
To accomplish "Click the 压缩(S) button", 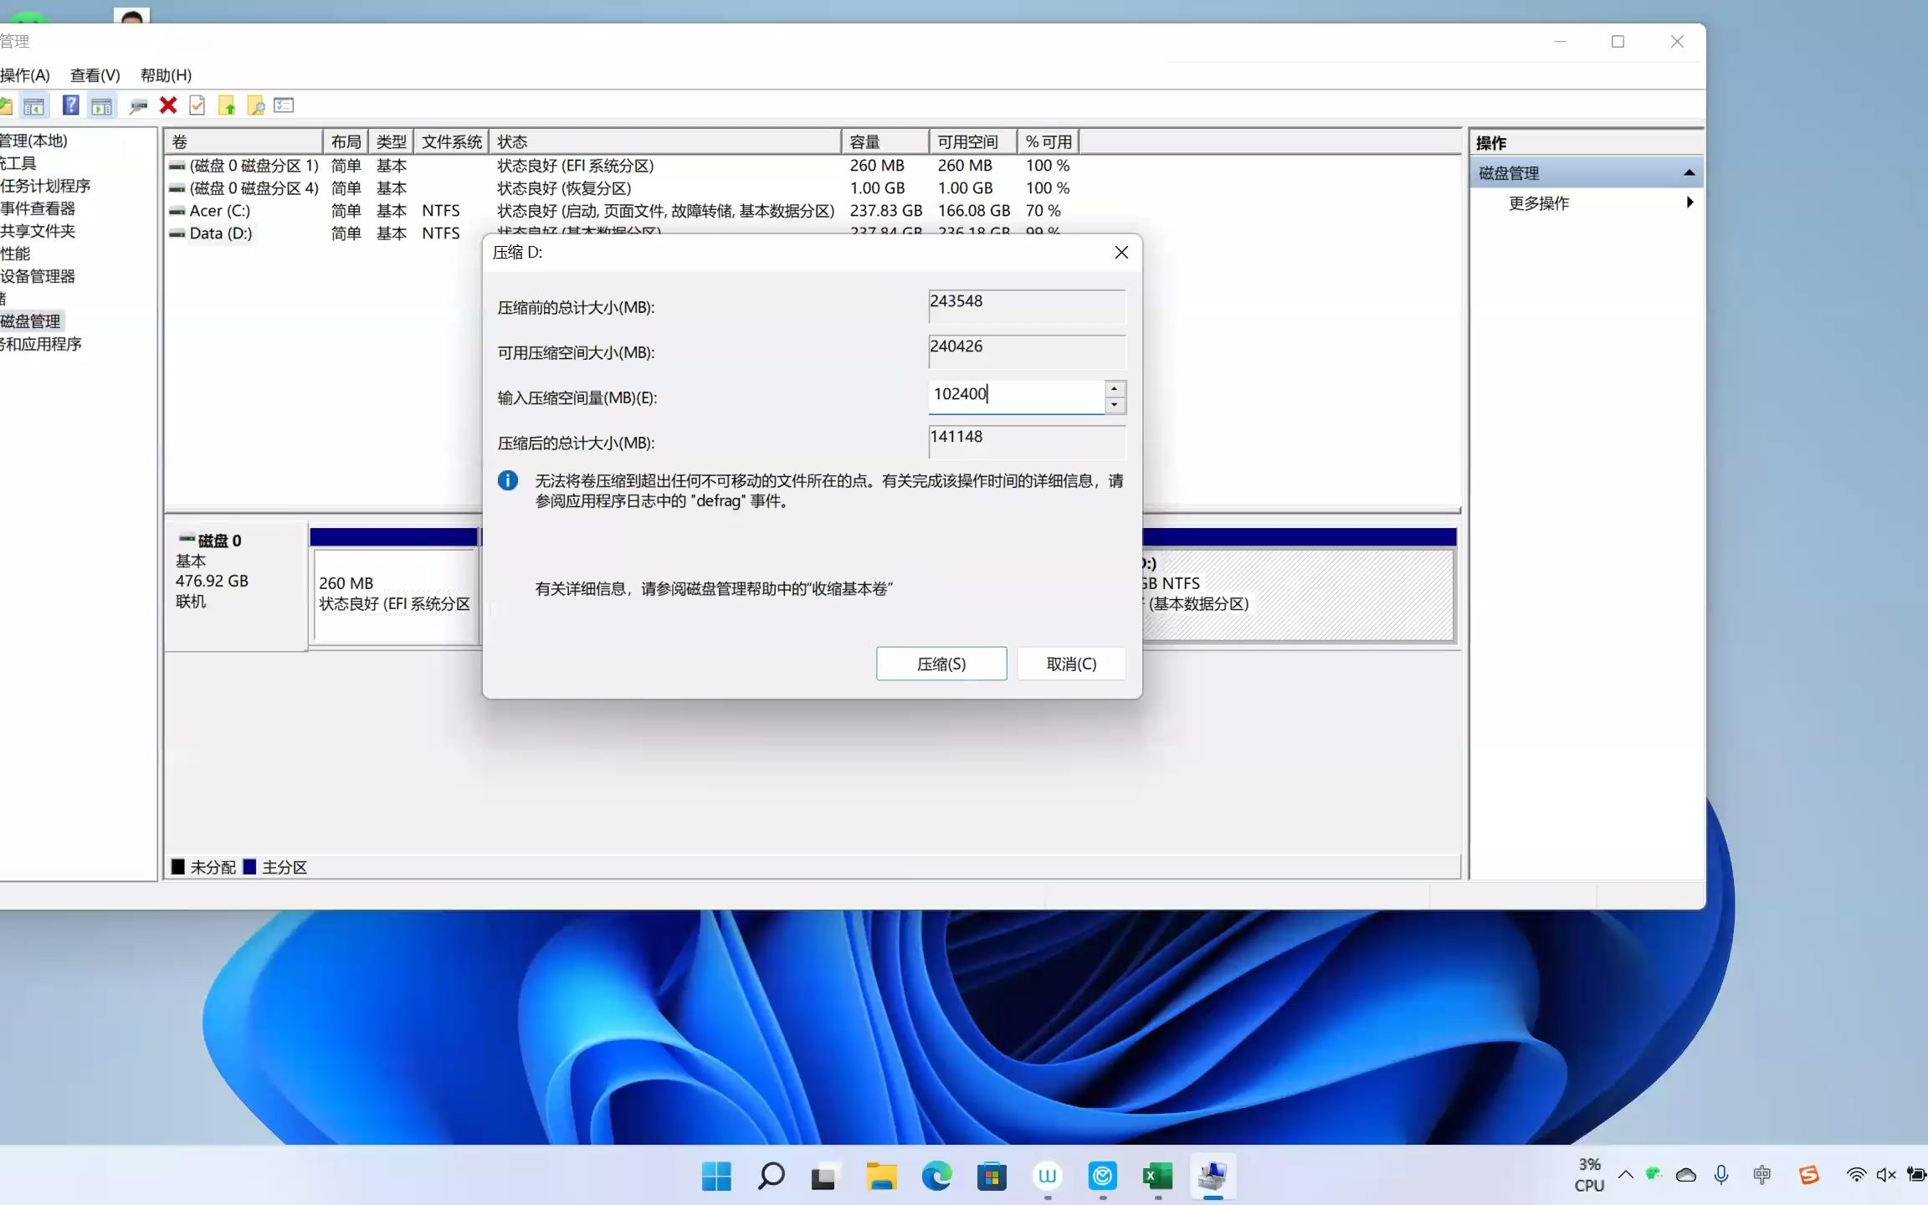I will [941, 664].
